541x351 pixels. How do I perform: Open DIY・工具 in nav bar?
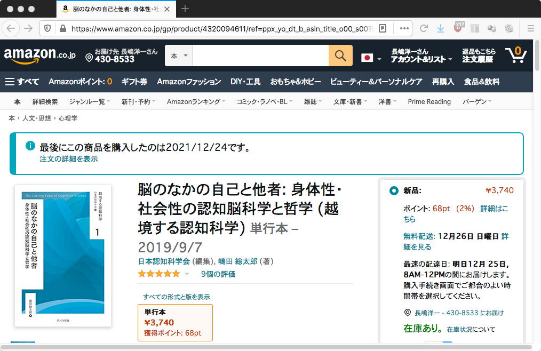pyautogui.click(x=245, y=82)
